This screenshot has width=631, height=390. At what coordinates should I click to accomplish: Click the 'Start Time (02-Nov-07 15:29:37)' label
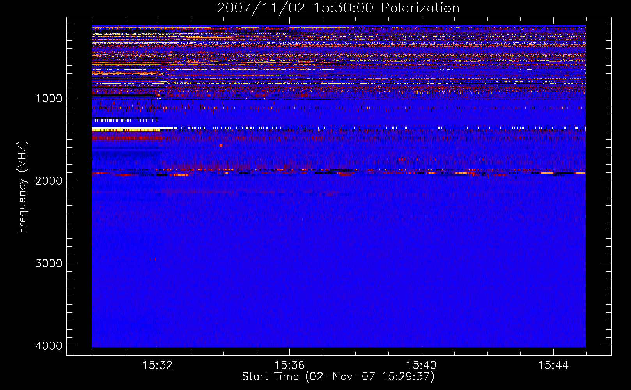(338, 377)
